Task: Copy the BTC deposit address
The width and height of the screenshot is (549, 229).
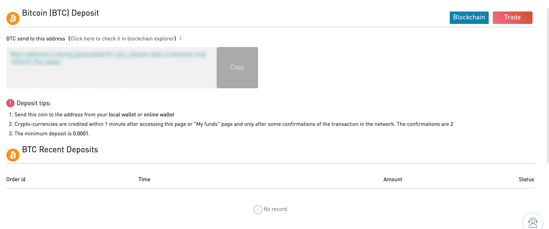Action: pyautogui.click(x=237, y=67)
